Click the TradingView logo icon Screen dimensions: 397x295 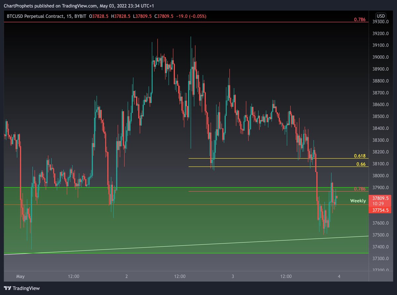[8, 288]
